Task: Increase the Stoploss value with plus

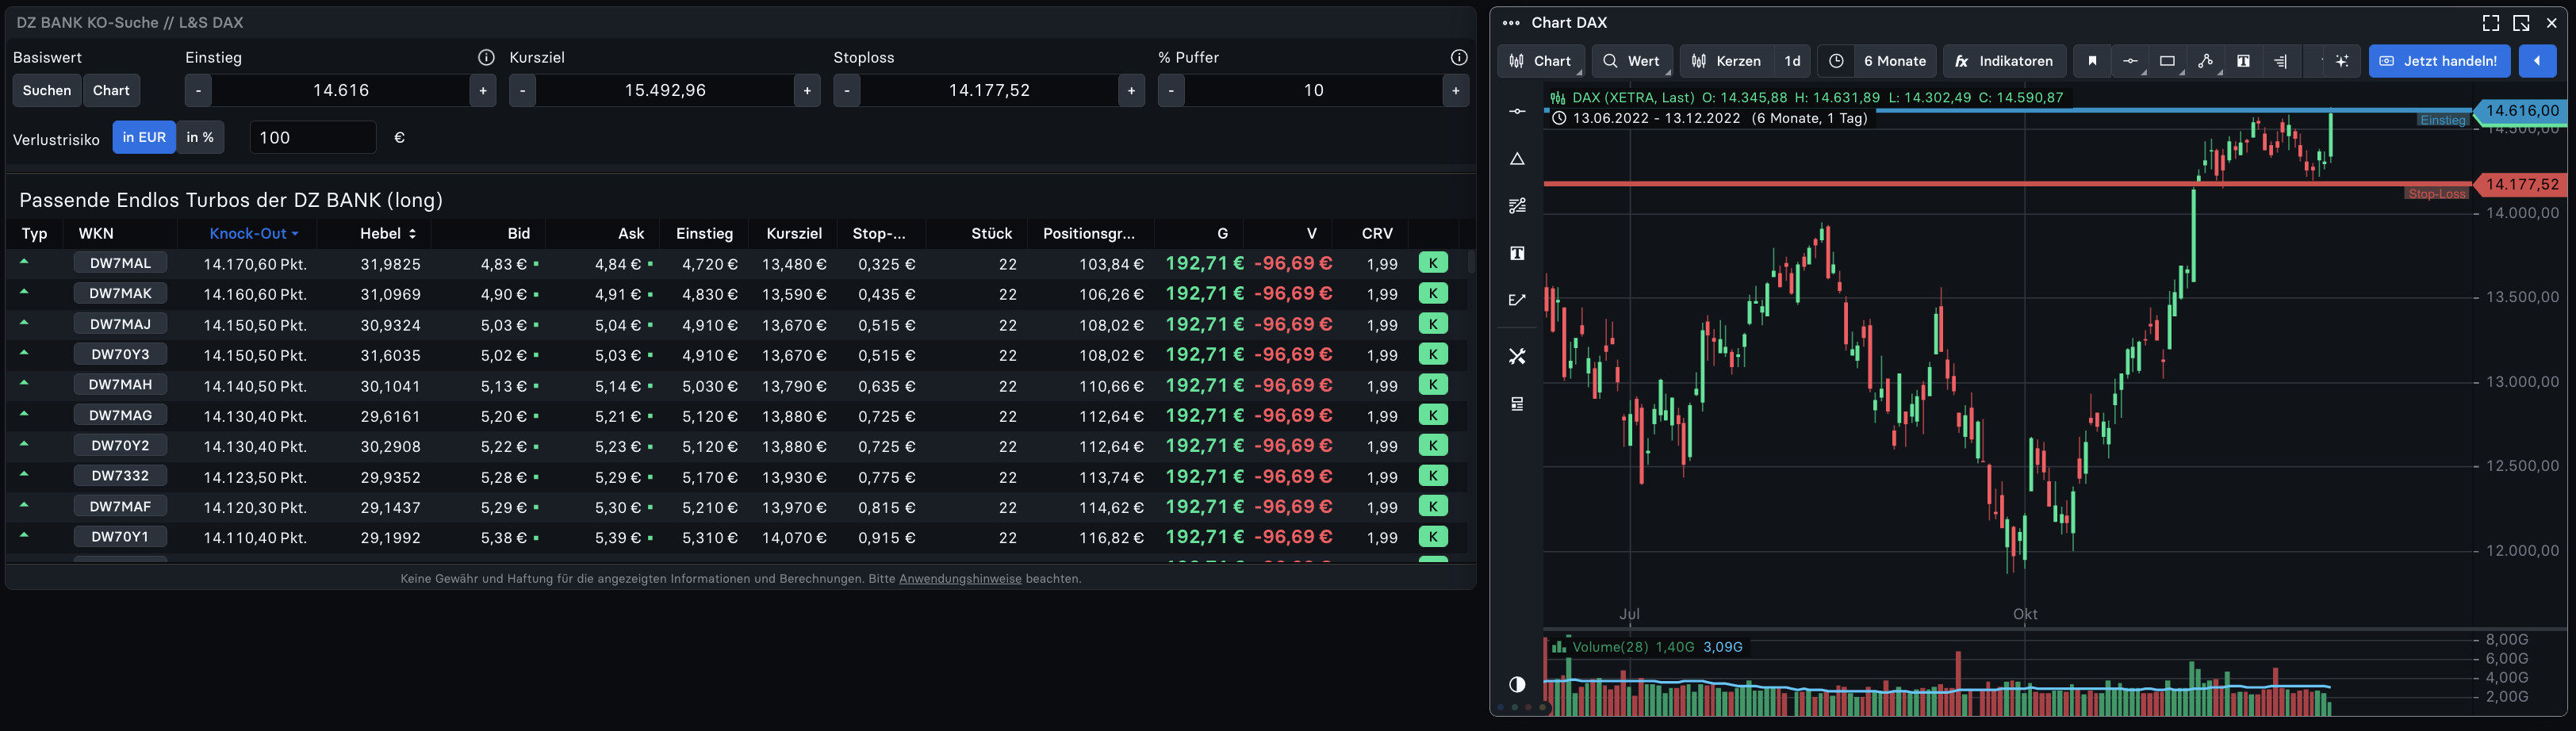Action: coord(1131,90)
